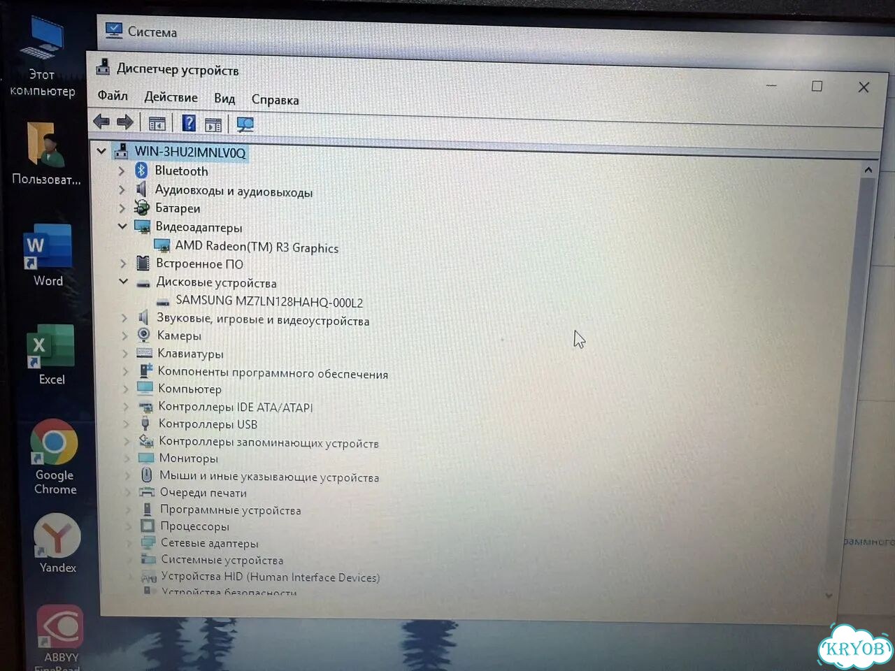Expand the Контроллеры IDE ATA/ATAPI category
Viewport: 895px width, 671px height.
tap(127, 406)
